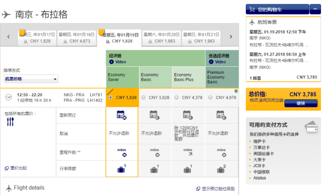Select Thursday 01月18日 CNY 4,673 tab
The image size is (322, 195).
click(77, 38)
